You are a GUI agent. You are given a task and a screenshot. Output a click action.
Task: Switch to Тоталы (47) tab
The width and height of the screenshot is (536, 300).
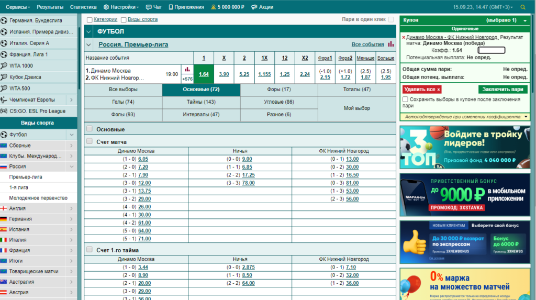click(x=356, y=90)
